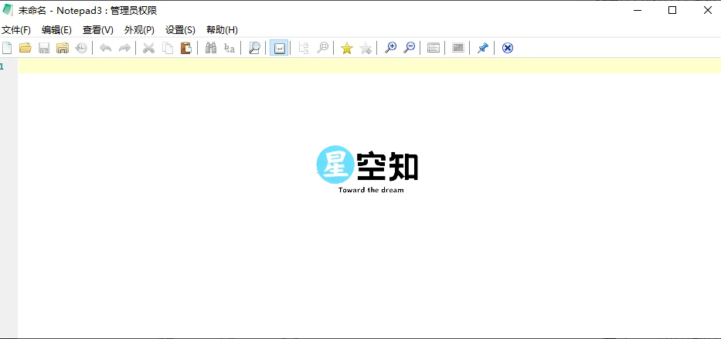Open the 帮助(H) menu
Image resolution: width=721 pixels, height=339 pixels.
pos(222,30)
